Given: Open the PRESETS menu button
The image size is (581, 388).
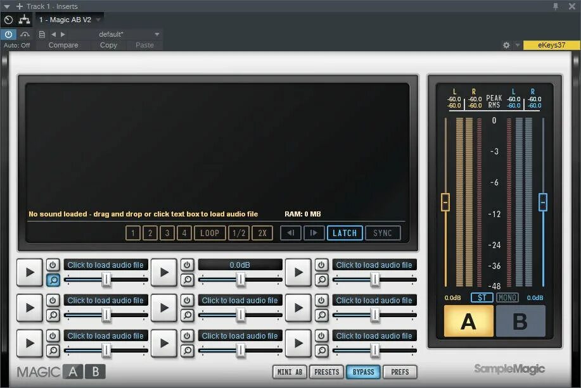Looking at the screenshot, I should tap(327, 372).
